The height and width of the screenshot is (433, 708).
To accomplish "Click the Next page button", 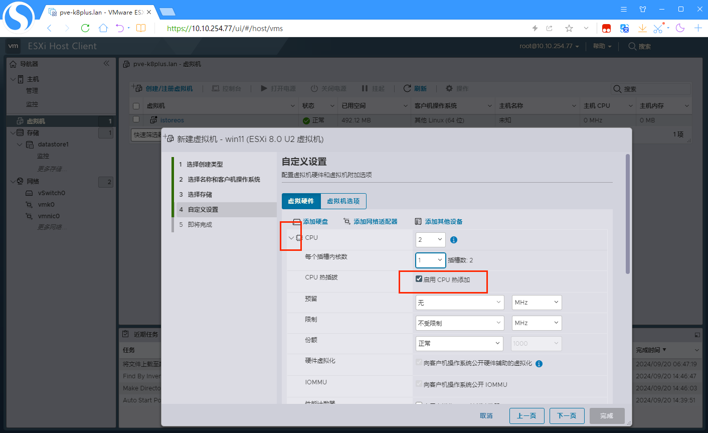I will 567,416.
